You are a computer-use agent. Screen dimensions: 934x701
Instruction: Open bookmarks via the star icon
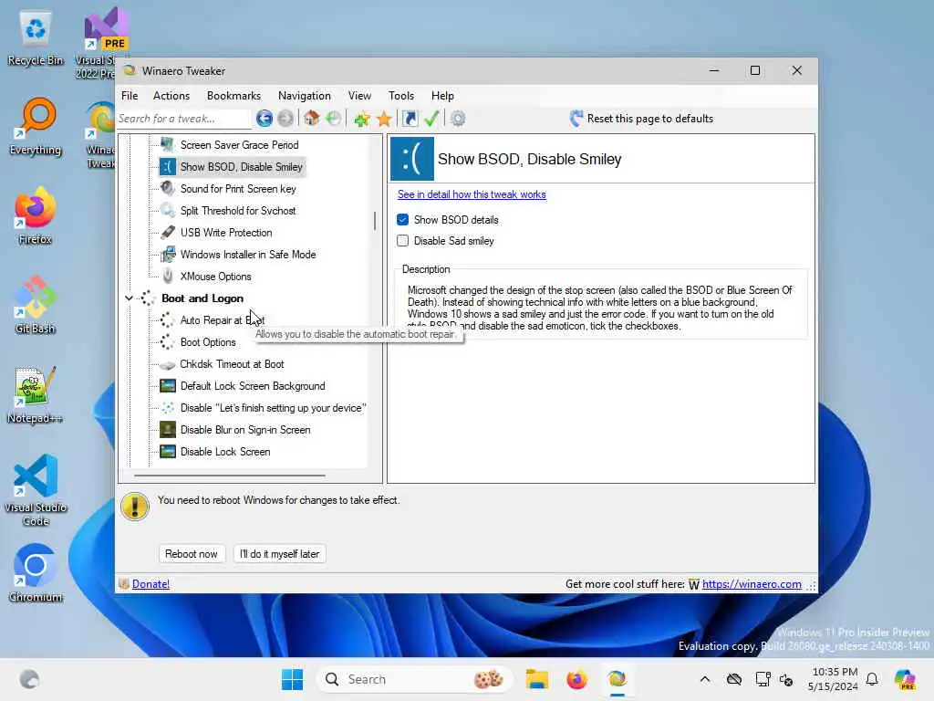coord(384,119)
